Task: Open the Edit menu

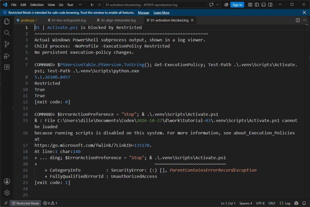Action: 23,5
